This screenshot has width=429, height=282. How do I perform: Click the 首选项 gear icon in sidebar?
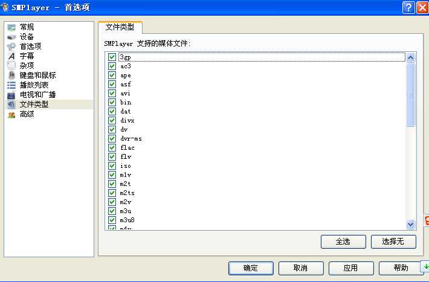[x=11, y=46]
